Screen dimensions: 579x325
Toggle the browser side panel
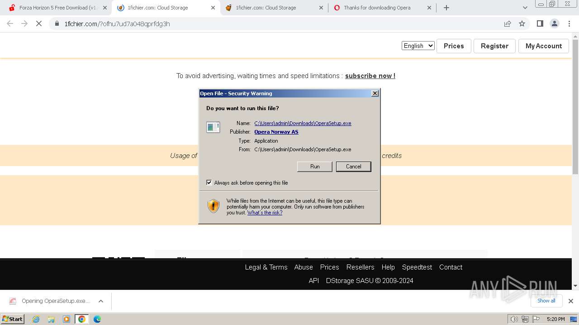(540, 23)
